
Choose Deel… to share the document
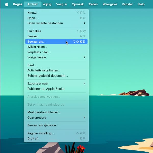(56, 65)
